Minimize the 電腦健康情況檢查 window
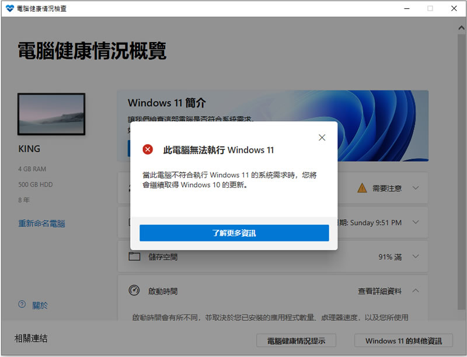467x357 pixels. click(x=406, y=9)
